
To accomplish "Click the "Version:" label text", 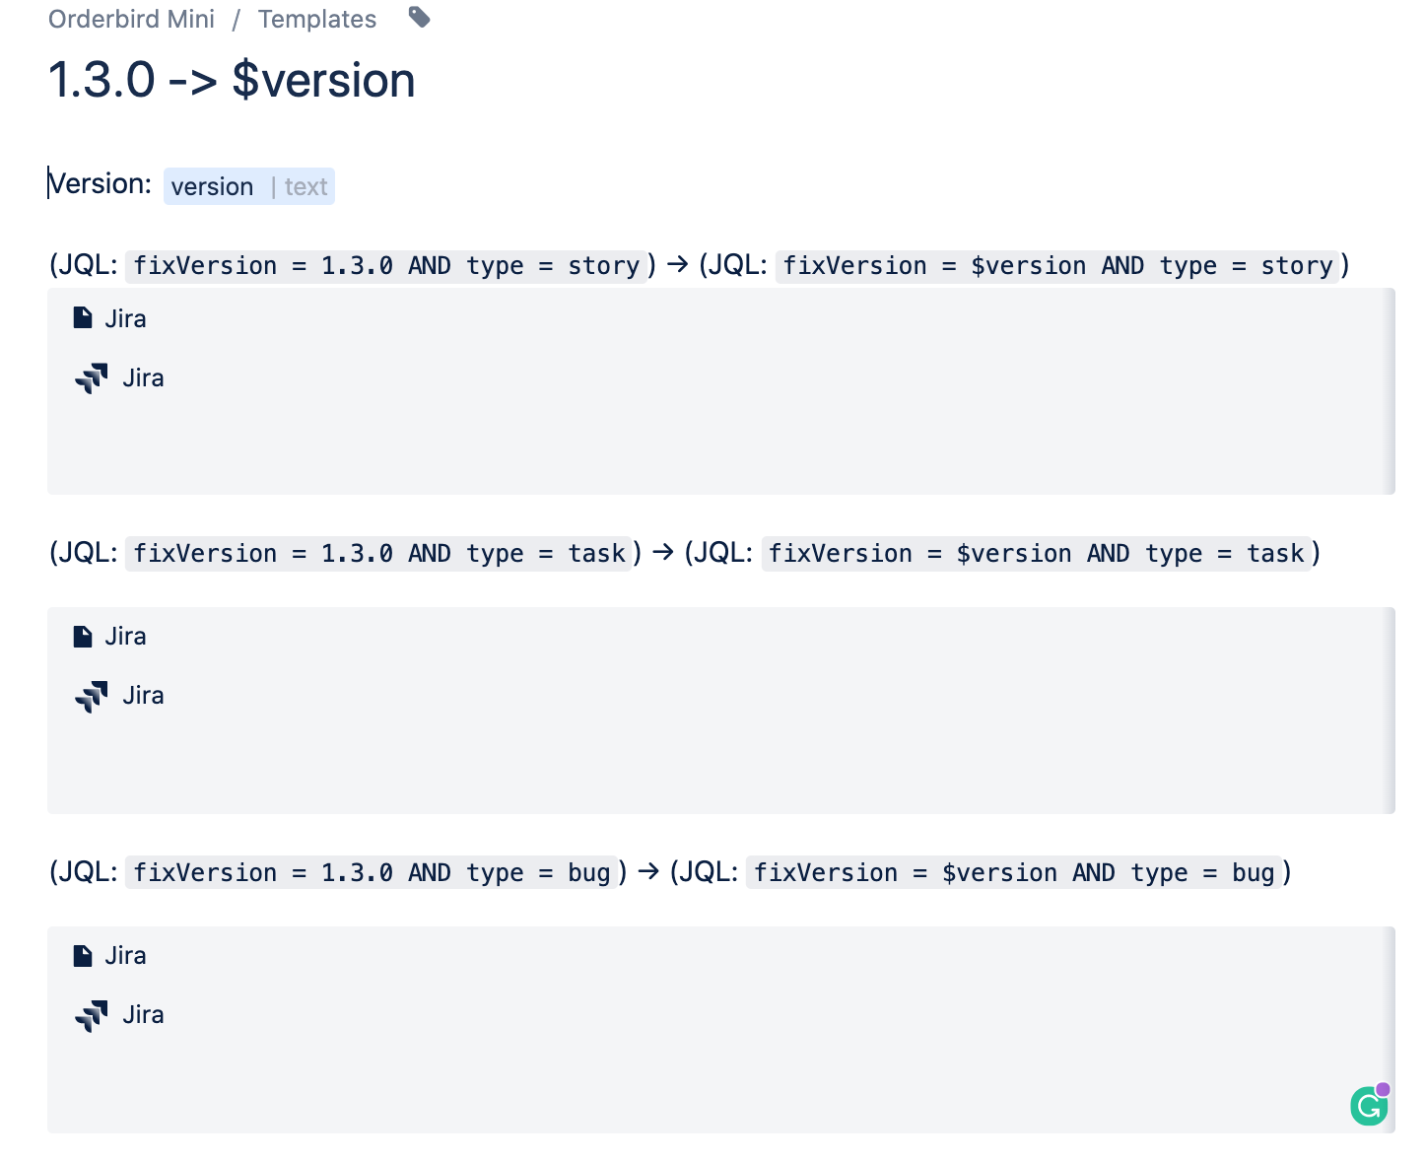I will click(x=100, y=184).
